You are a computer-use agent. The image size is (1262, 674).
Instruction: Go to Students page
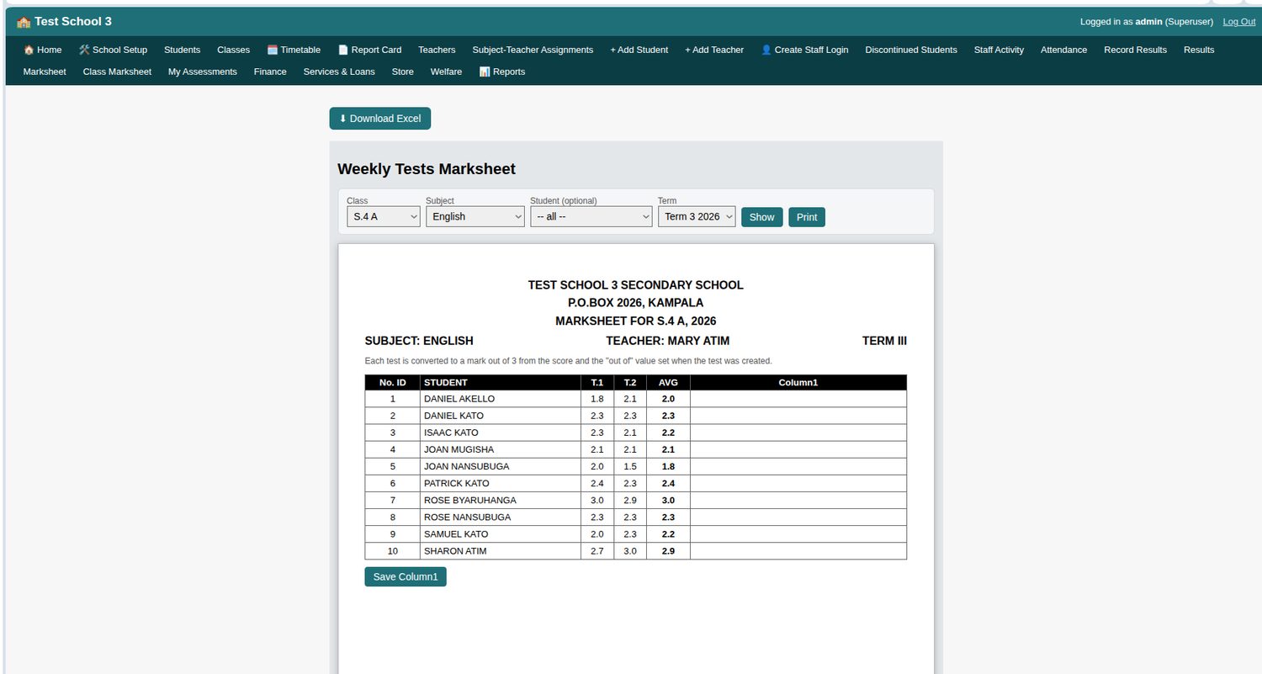pos(182,50)
